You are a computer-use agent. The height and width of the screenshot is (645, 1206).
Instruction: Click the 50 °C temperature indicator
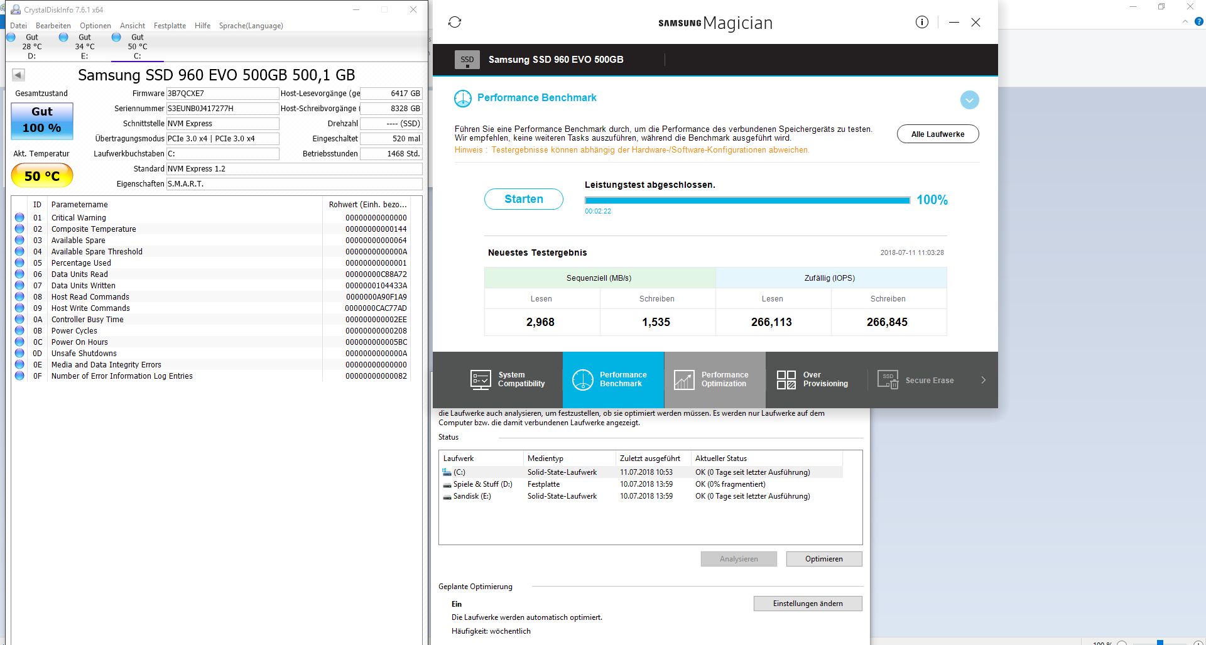tap(42, 176)
